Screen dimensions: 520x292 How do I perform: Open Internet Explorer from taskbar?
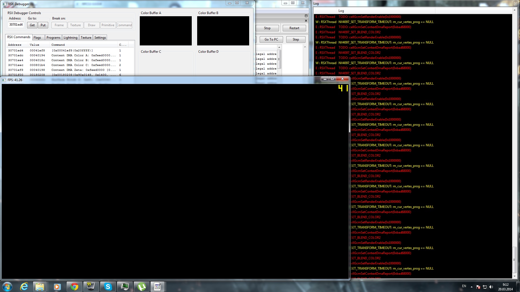[x=24, y=287]
